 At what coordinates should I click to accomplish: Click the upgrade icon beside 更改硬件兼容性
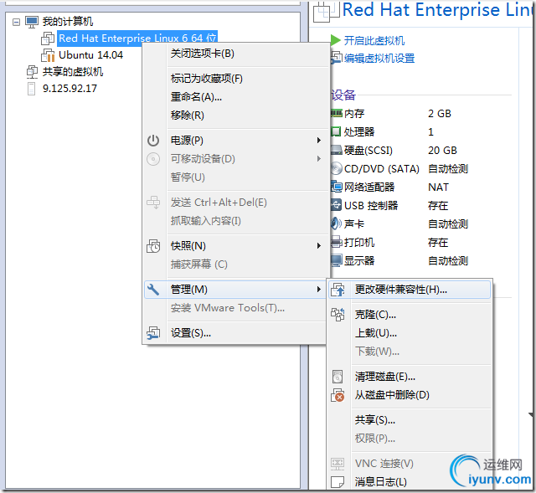(338, 290)
